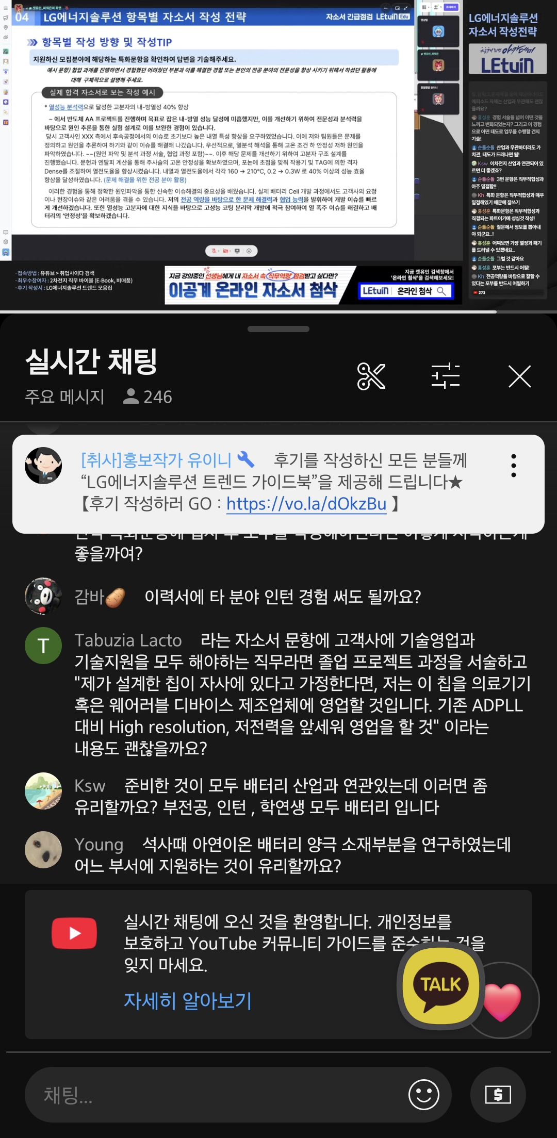Open 홍보작가 유이니 pinned avatar

tap(43, 466)
